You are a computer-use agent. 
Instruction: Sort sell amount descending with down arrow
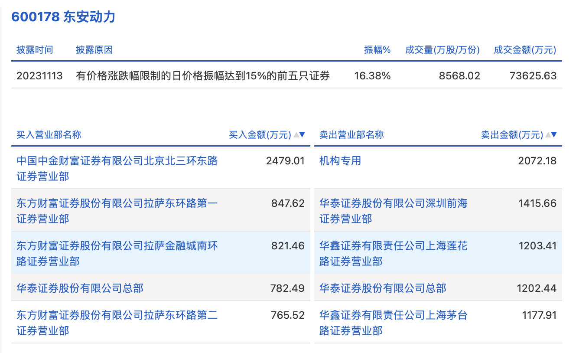(x=554, y=135)
